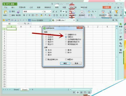Screen dimensions: 126x96
Task: Add a new sheet with plus button
Action: pos(33,89)
